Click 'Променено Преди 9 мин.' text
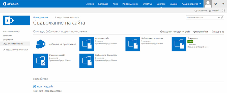The image size is (227, 93). (x=198, y=47)
